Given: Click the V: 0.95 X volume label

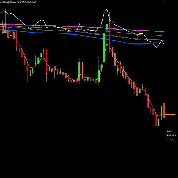Looking at the screenshot, I should (171, 135).
